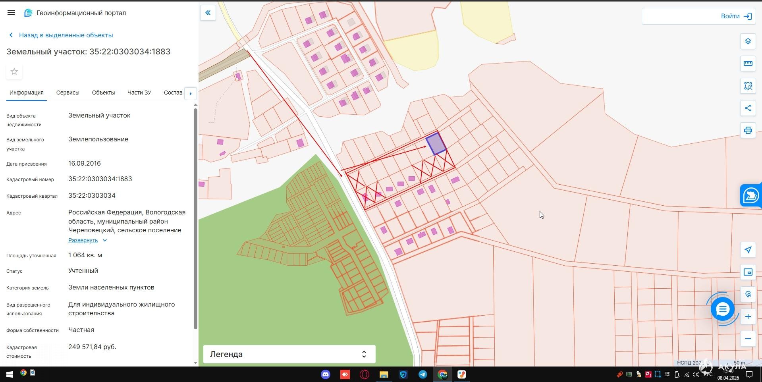The width and height of the screenshot is (762, 382).
Task: Open the hamburger main menu
Action: (x=11, y=13)
